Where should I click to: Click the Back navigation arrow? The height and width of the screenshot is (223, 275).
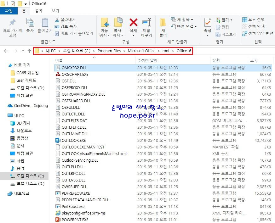(x=6, y=51)
